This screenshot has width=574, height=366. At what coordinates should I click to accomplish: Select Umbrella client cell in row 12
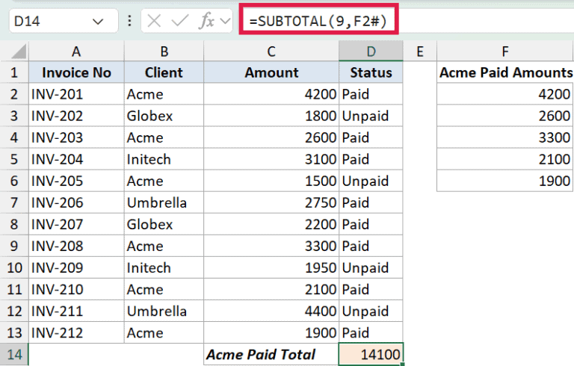(x=164, y=311)
